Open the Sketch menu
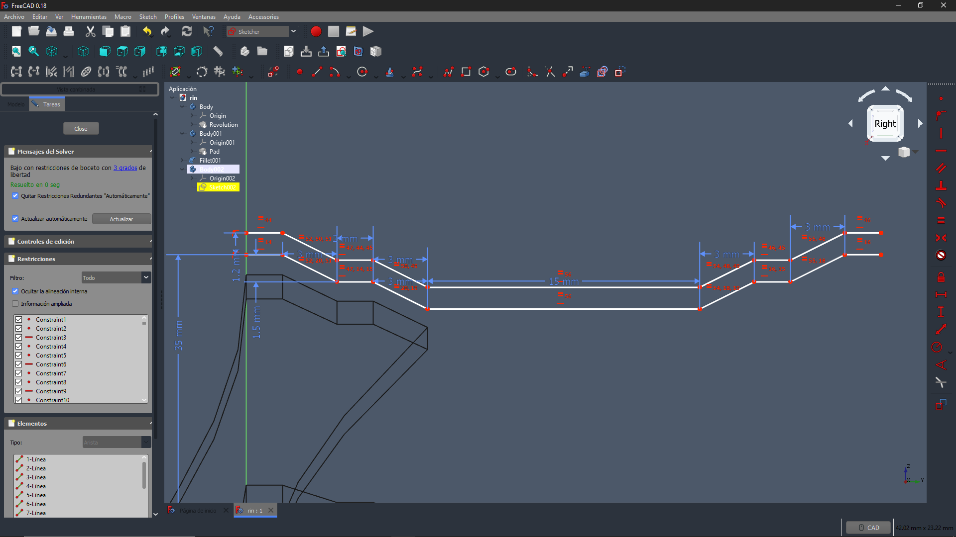The width and height of the screenshot is (956, 537). coord(147,16)
